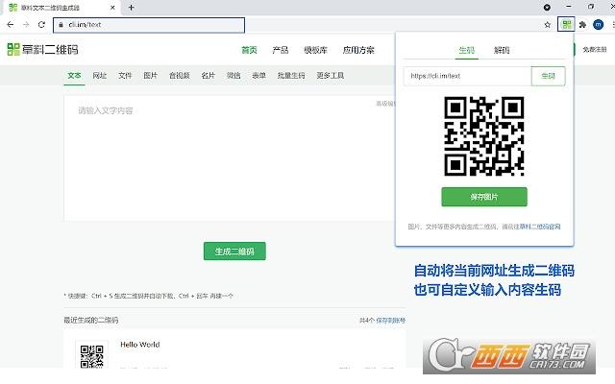Click the 生码 button beside URL field
This screenshot has width=615, height=384.
click(549, 76)
